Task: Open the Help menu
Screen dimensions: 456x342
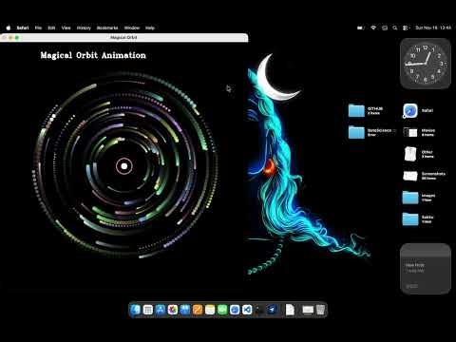Action: click(150, 28)
